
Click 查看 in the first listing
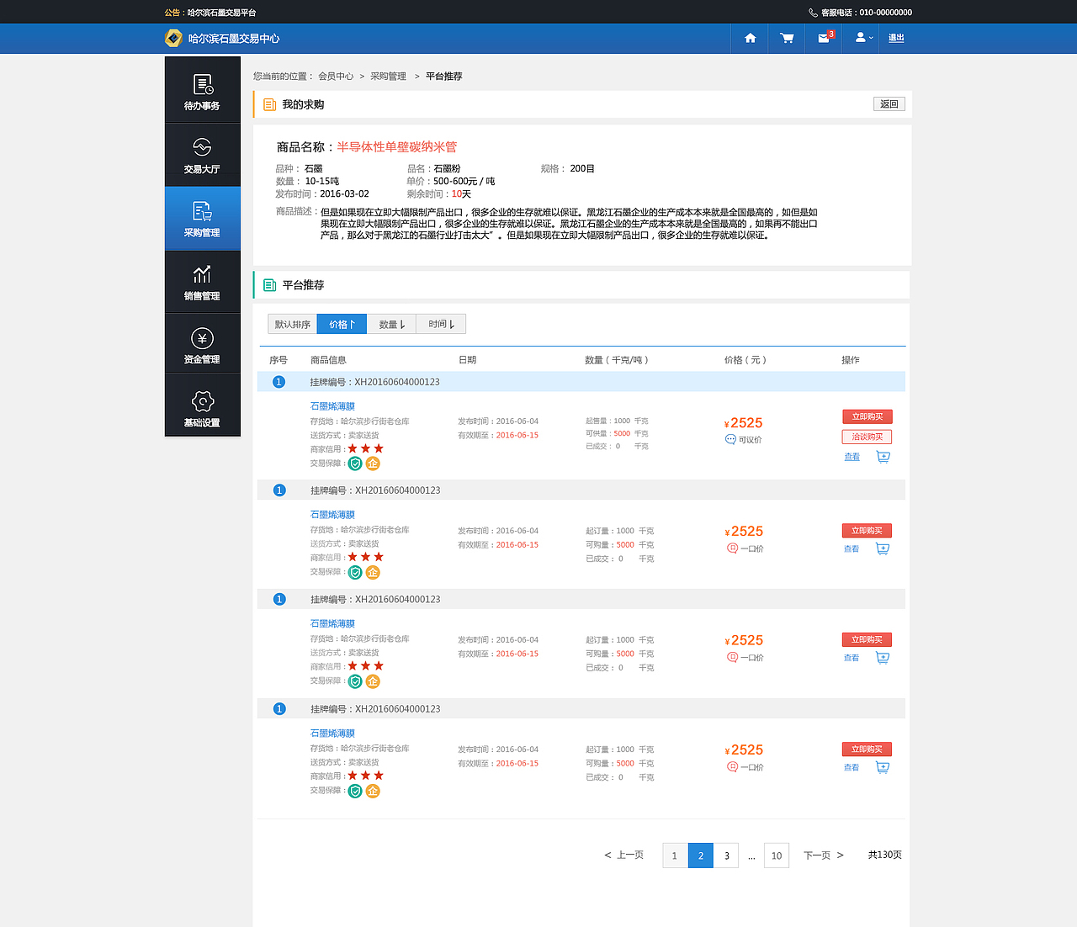click(852, 457)
